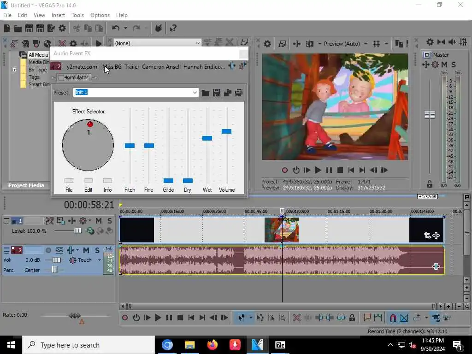This screenshot has height=354, width=472.
Task: Click the Wet slider handle
Action: (x=207, y=138)
